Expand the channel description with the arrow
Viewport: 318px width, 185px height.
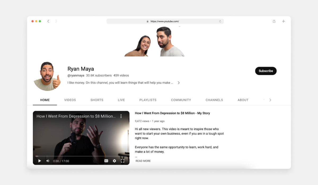click(x=179, y=82)
